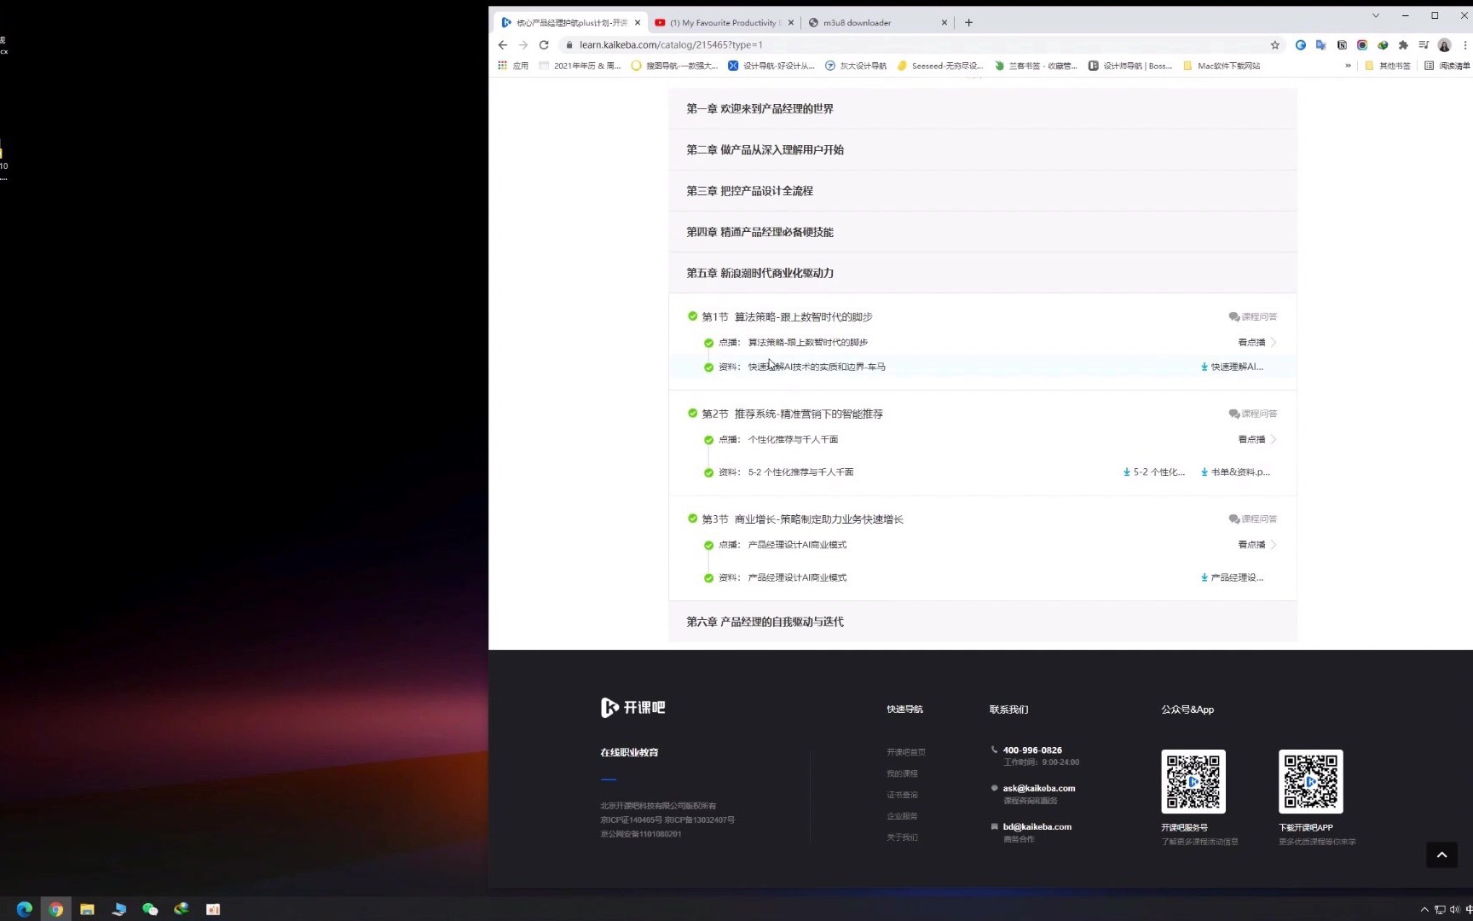Click the 开课吧 footer logo
The image size is (1473, 921).
pyautogui.click(x=633, y=707)
